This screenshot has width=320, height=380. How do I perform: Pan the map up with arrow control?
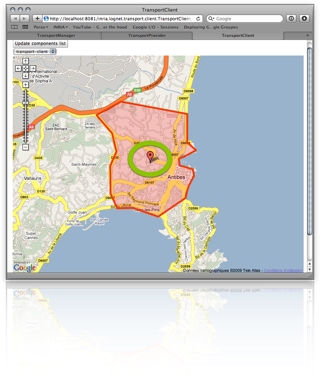pyautogui.click(x=25, y=61)
